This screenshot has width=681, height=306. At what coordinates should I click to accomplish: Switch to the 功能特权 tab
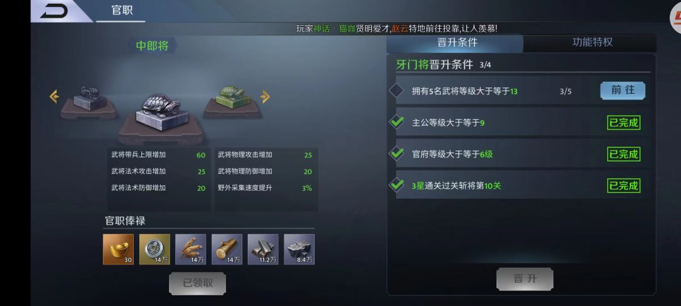[592, 42]
